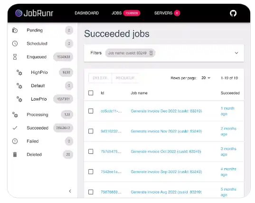Select Scheduled in the sidebar
Image resolution: width=255 pixels, height=203 pixels.
click(42, 43)
